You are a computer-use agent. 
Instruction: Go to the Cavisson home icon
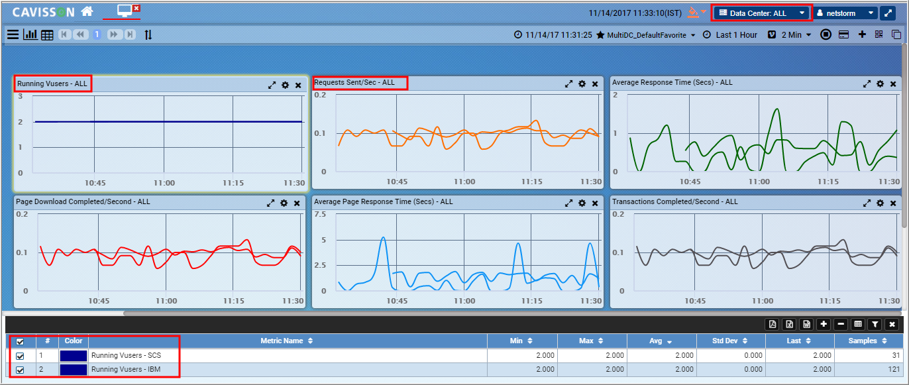(x=87, y=11)
